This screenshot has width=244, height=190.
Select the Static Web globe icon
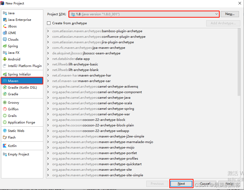click(x=5, y=131)
